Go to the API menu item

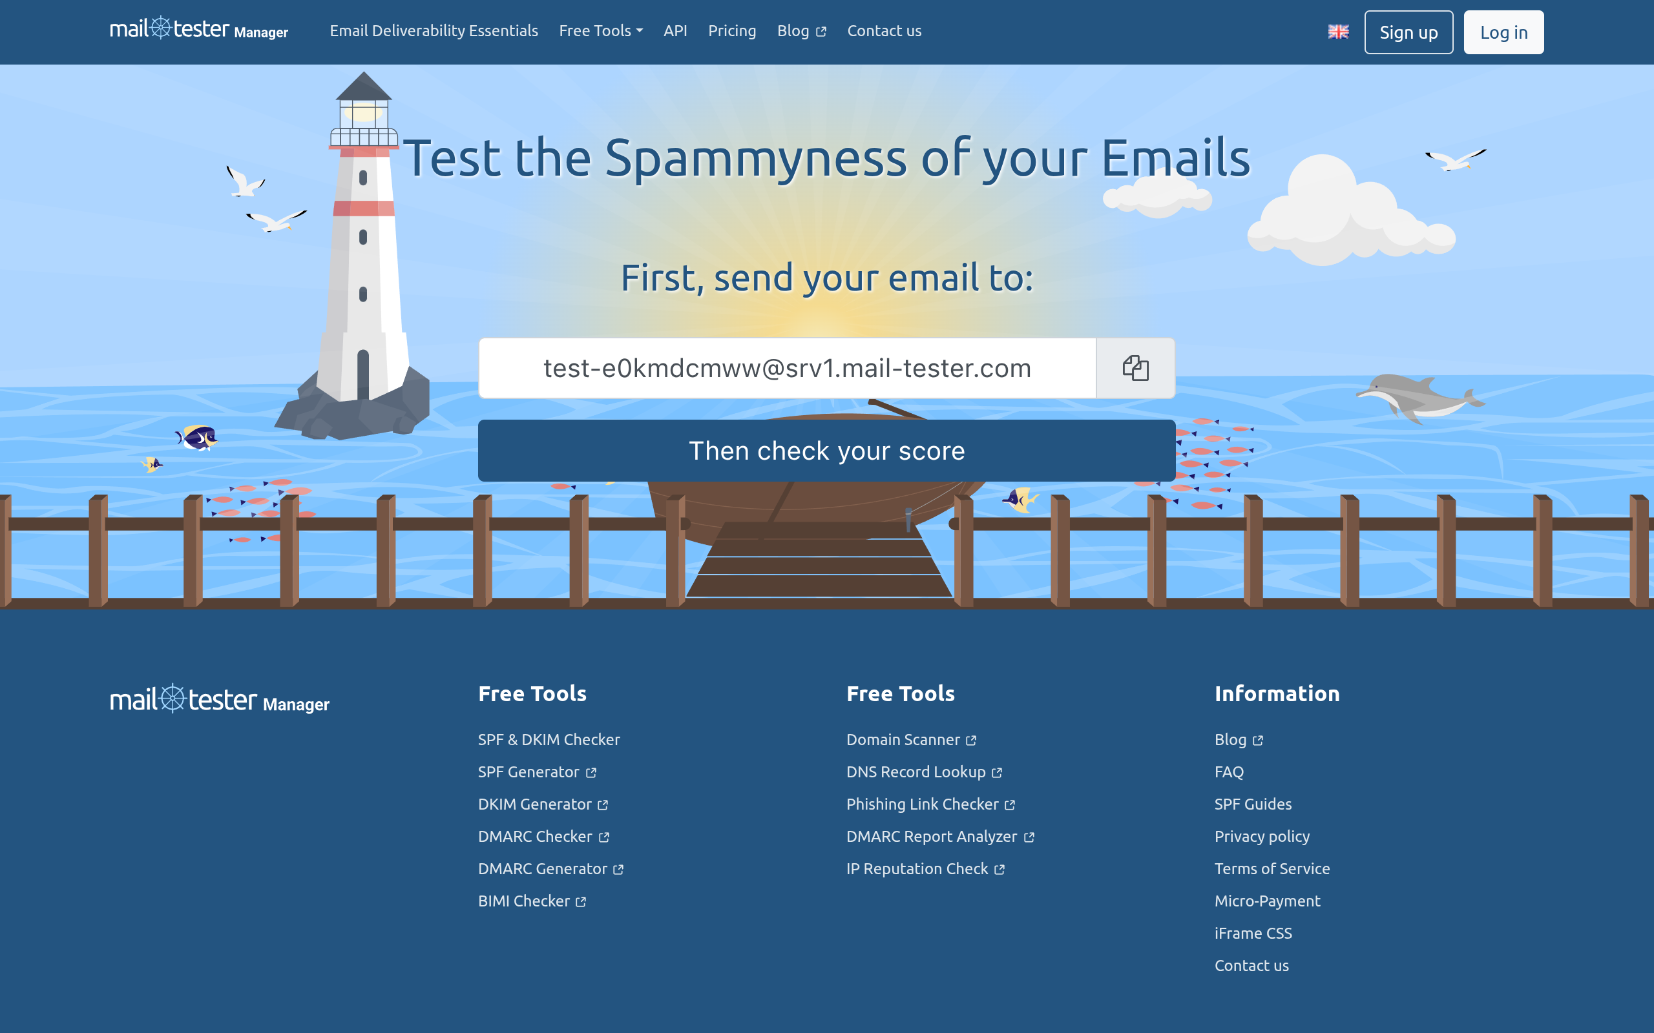(x=675, y=31)
